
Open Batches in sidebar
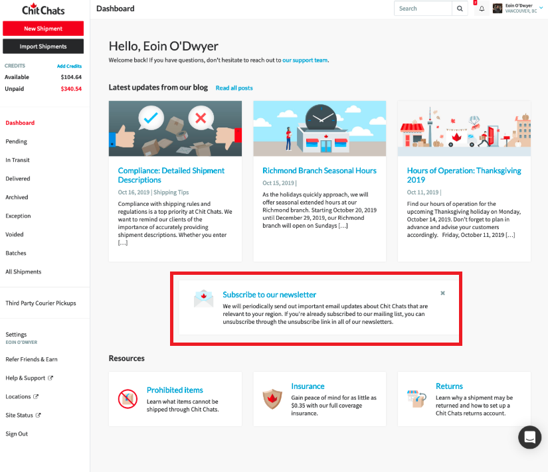point(16,253)
